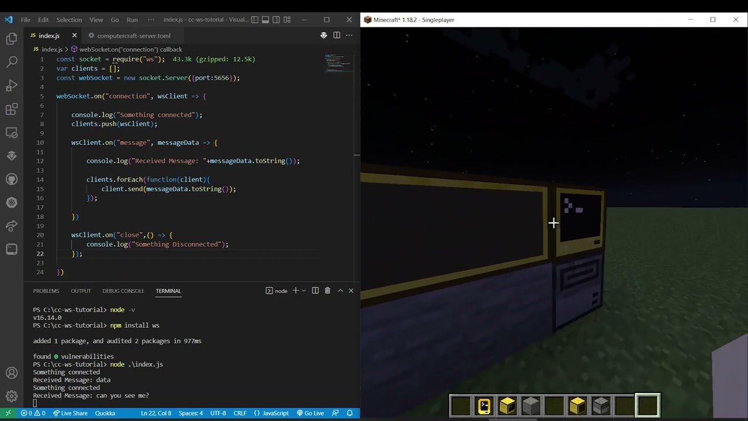The height and width of the screenshot is (421, 748).
Task: Change file encoding UTF-8
Action: coord(218,413)
